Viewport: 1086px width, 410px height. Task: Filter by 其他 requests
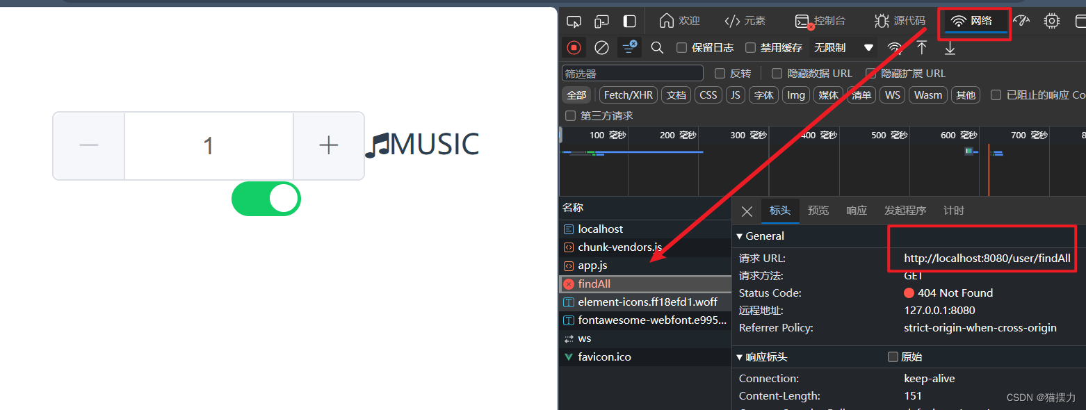click(x=966, y=95)
